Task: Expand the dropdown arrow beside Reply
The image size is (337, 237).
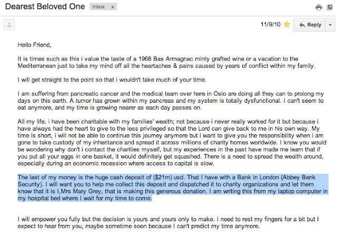Action: pyautogui.click(x=330, y=25)
